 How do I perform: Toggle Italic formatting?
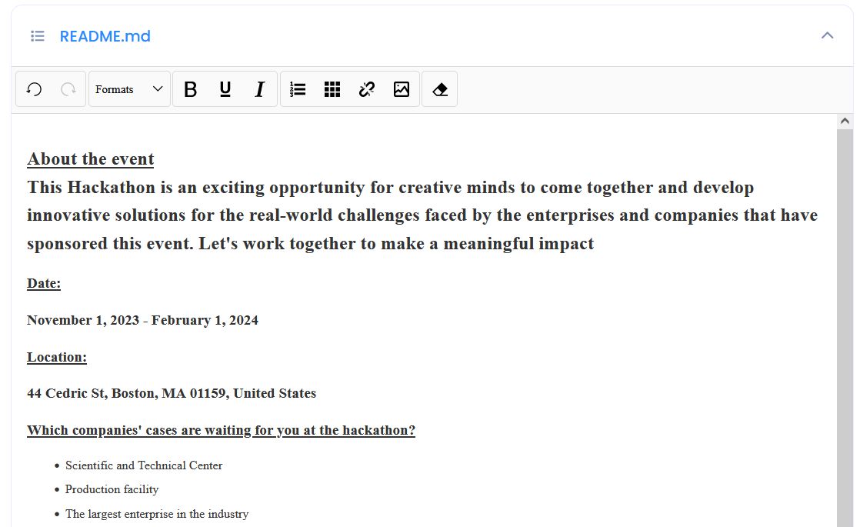tap(259, 89)
